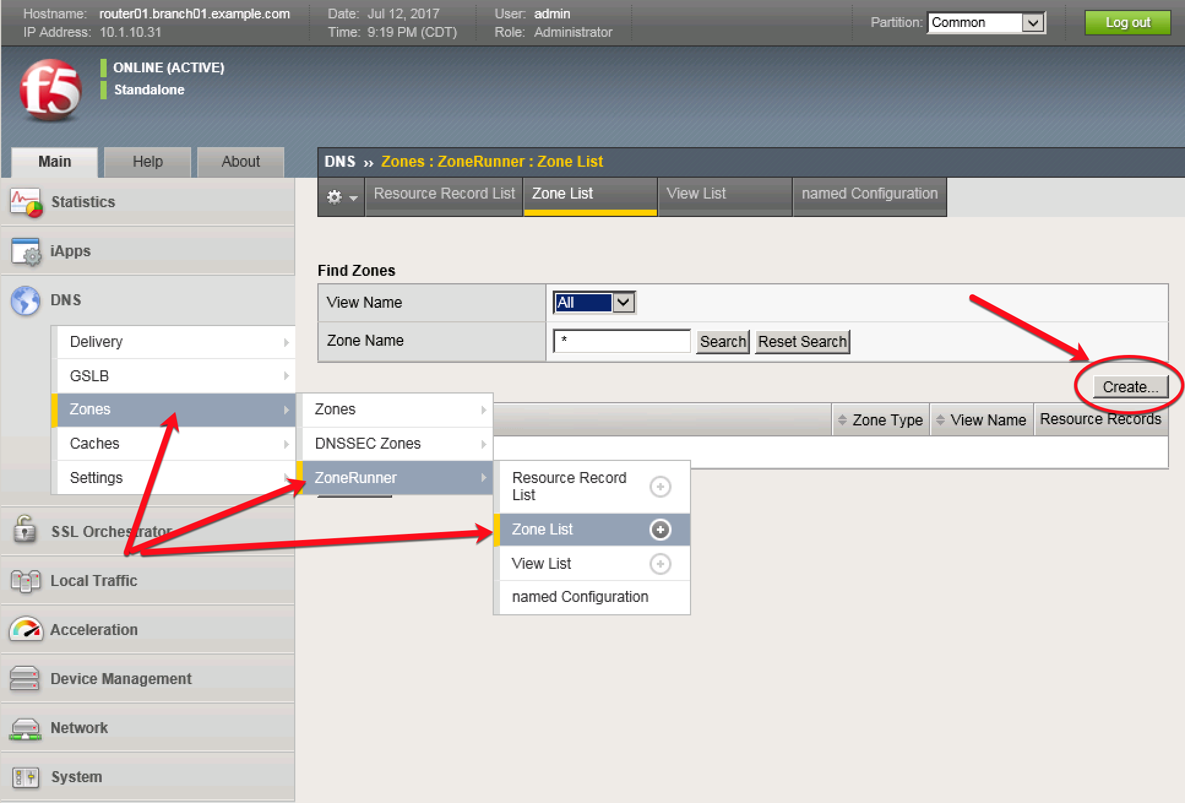Choose named Configuration in the flyout menu

(x=592, y=598)
